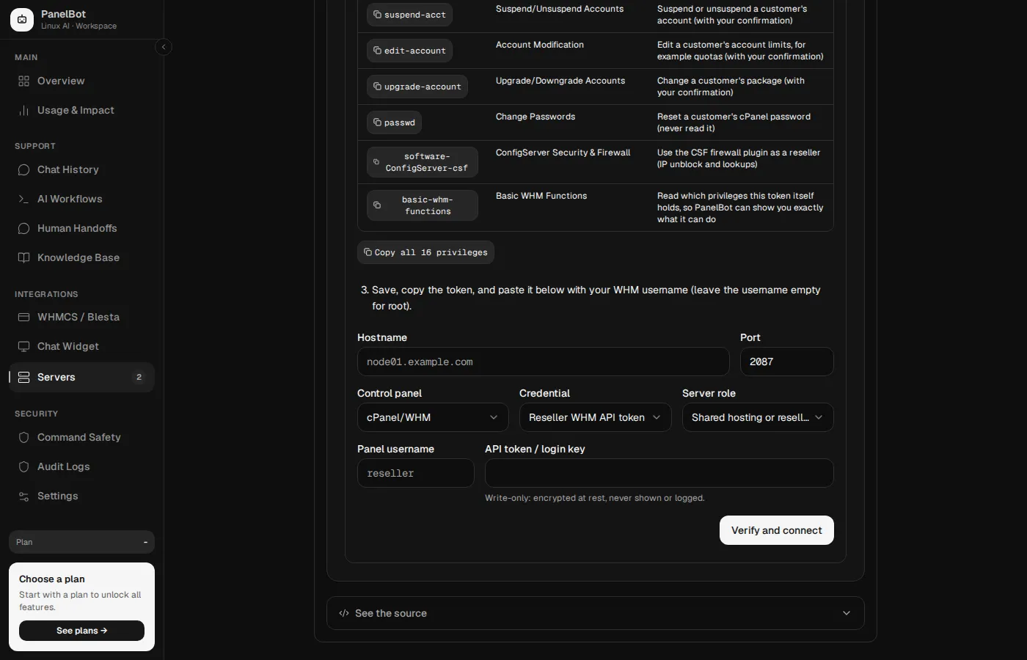Open Overview from the sidebar

(81, 81)
